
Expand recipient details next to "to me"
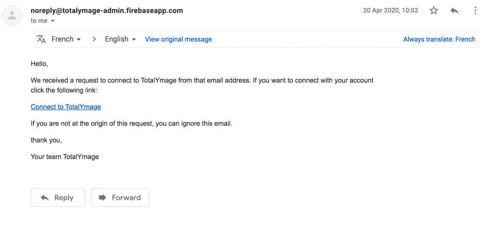click(x=52, y=21)
